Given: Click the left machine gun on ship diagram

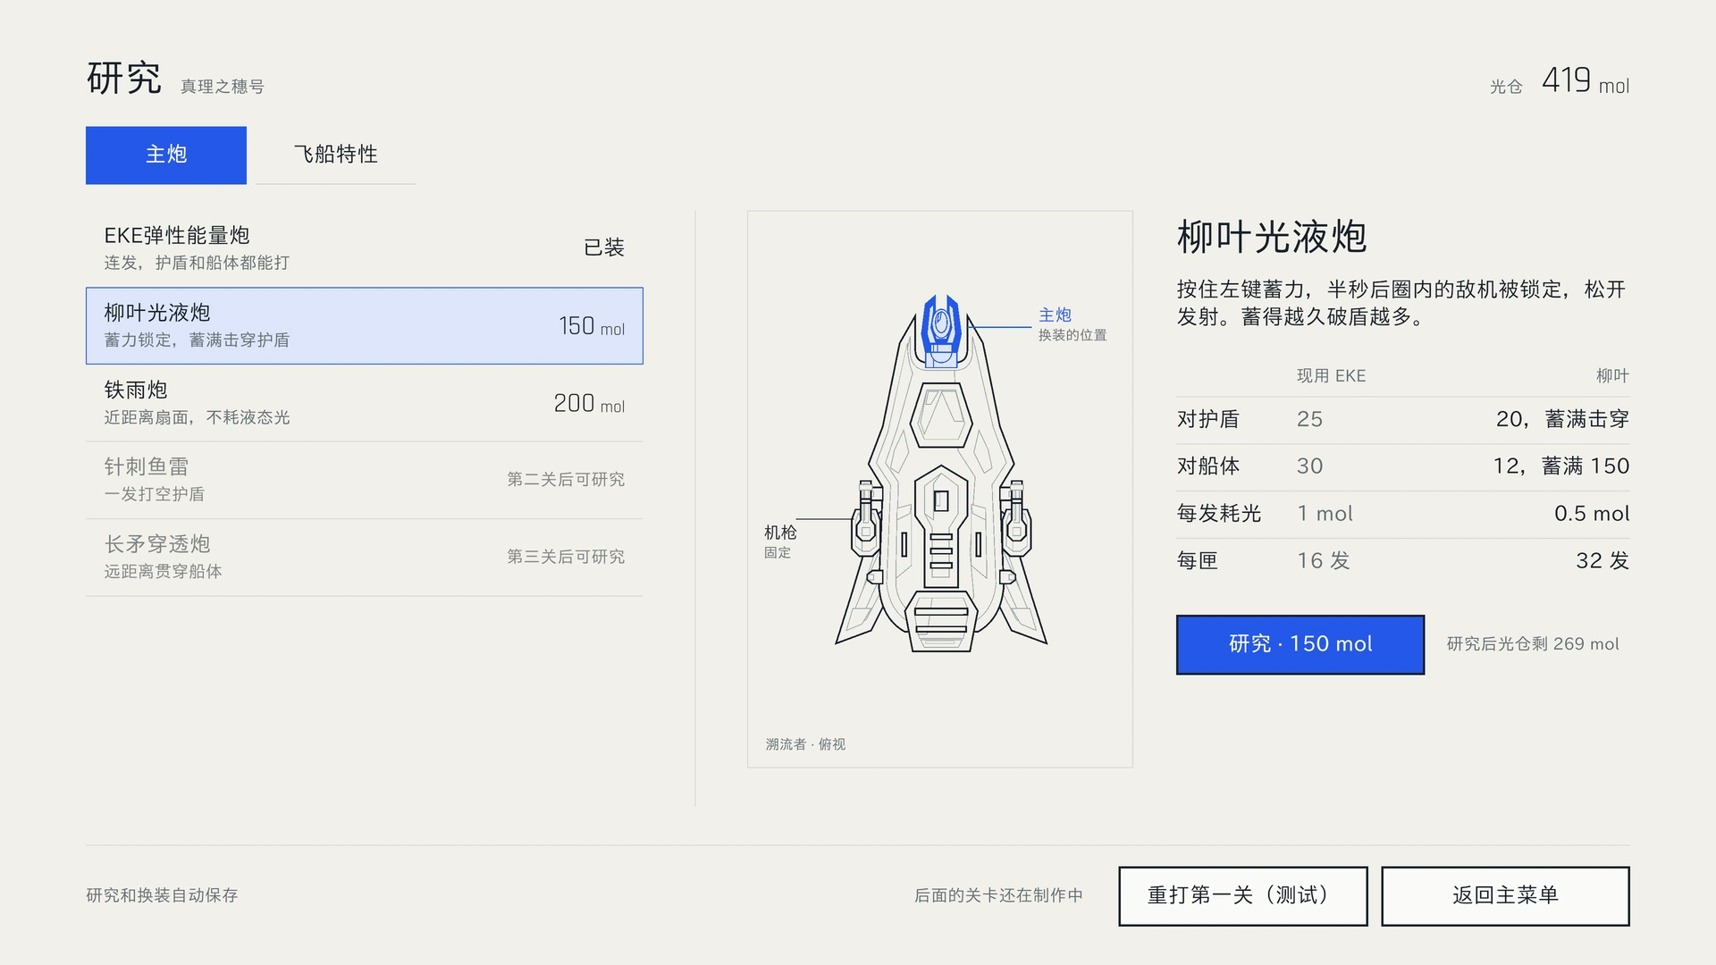Looking at the screenshot, I should click(x=867, y=518).
